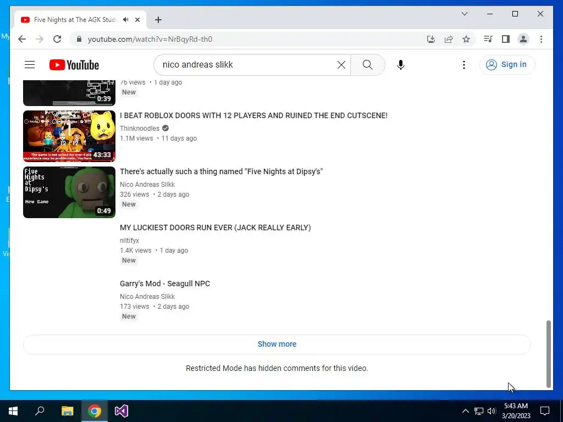Open "There's actually such a thing" video title
Image resolution: width=563 pixels, height=422 pixels.
tap(221, 171)
